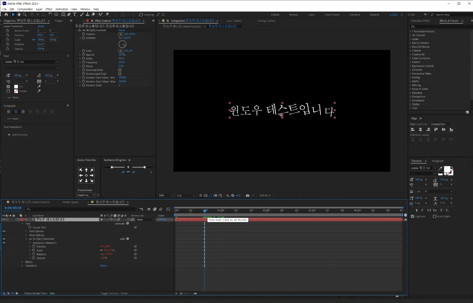Toggle visibility eye for AC IN Overshoot
The width and height of the screenshot is (473, 303).
[x=4, y=239]
